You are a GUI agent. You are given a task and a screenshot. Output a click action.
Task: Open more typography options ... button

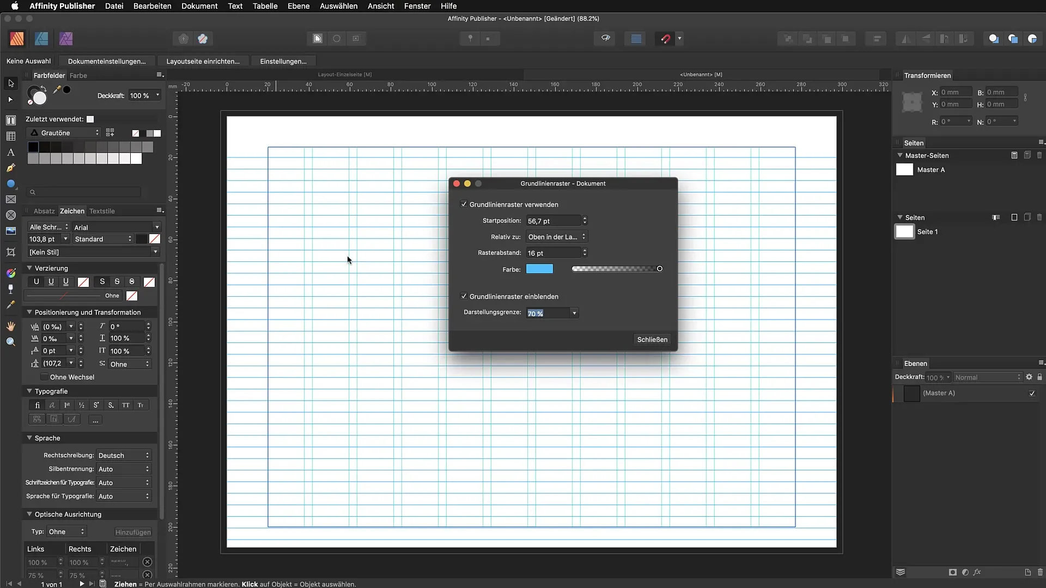95,420
